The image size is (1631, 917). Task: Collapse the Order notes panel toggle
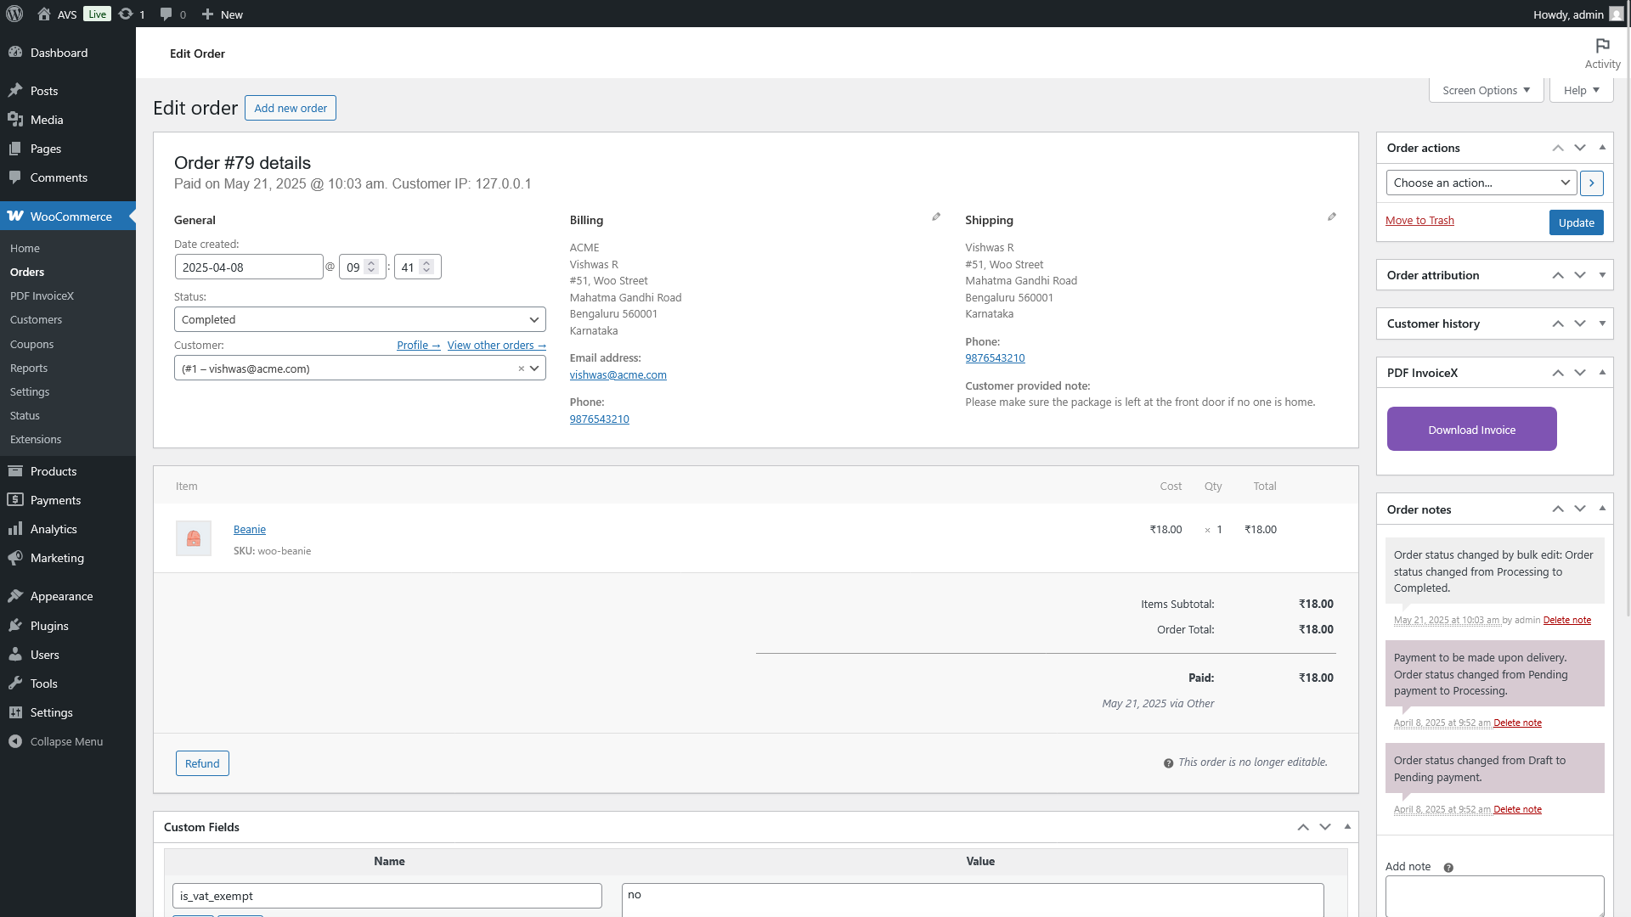tap(1602, 509)
